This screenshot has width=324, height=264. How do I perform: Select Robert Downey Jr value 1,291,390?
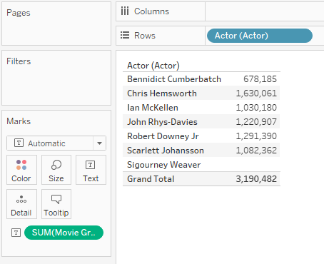(256, 136)
